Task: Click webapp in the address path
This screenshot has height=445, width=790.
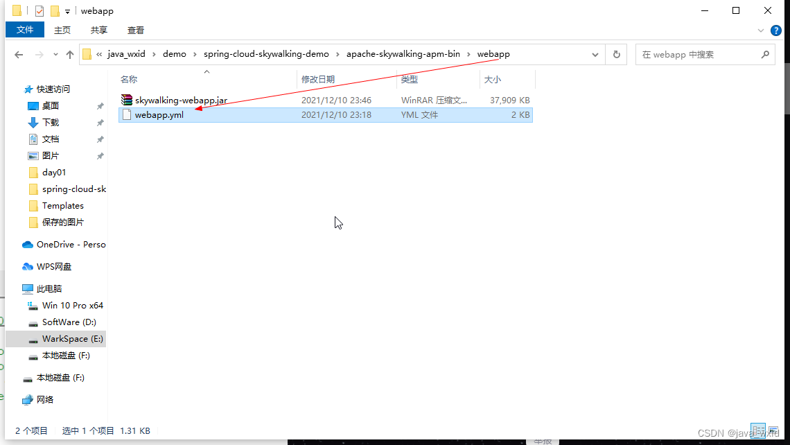Action: pyautogui.click(x=493, y=54)
